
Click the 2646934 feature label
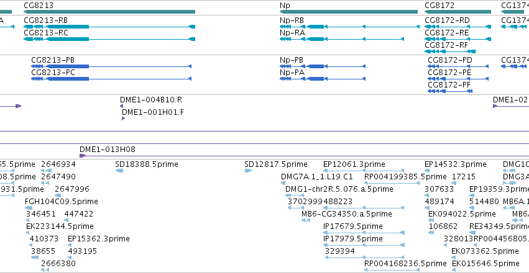pos(58,164)
